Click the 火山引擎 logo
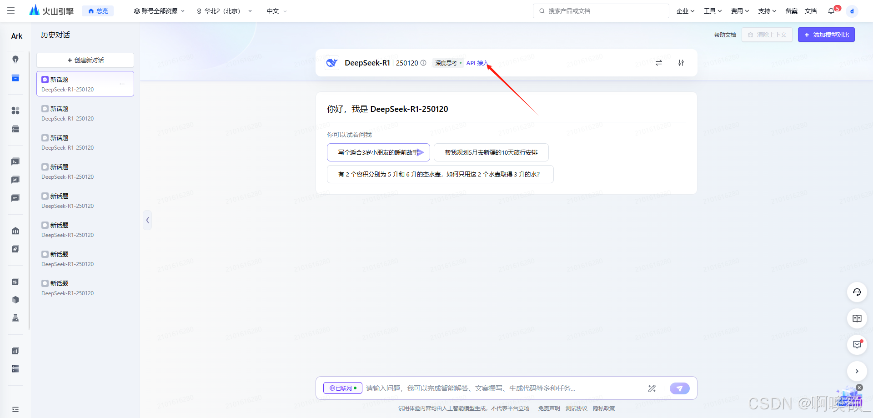The width and height of the screenshot is (873, 418). pyautogui.click(x=51, y=10)
